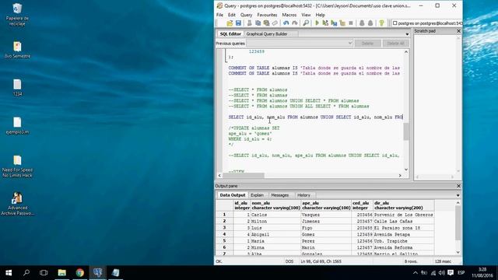Open File Explorer from the taskbar
The width and height of the screenshot is (498, 280).
(x=62, y=273)
